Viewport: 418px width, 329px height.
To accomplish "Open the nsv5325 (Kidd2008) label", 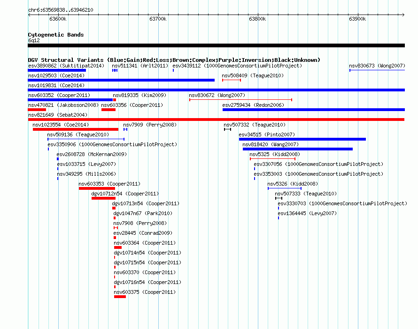I will (x=275, y=154).
